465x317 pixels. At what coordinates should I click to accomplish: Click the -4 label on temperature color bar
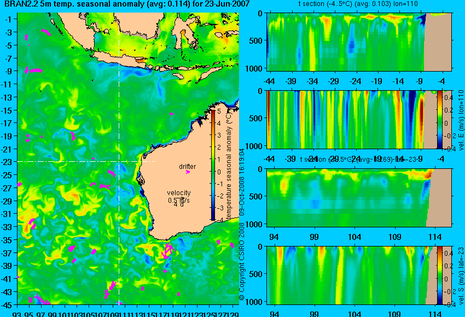click(219, 220)
